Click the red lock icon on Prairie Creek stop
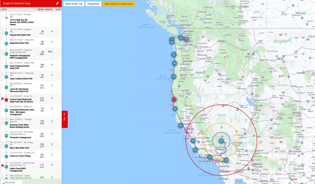The height and width of the screenshot is (184, 315). [3, 99]
